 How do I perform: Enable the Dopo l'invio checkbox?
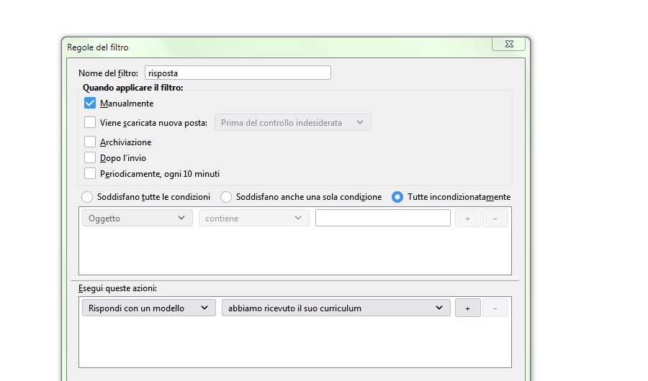click(x=90, y=157)
